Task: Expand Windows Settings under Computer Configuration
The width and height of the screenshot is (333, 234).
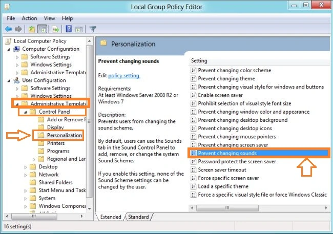Action: (x=17, y=65)
